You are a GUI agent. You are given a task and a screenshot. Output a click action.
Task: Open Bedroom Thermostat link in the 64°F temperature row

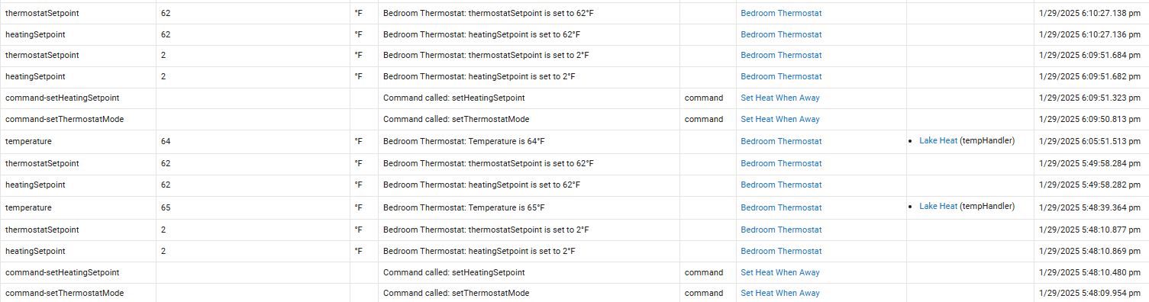[781, 141]
